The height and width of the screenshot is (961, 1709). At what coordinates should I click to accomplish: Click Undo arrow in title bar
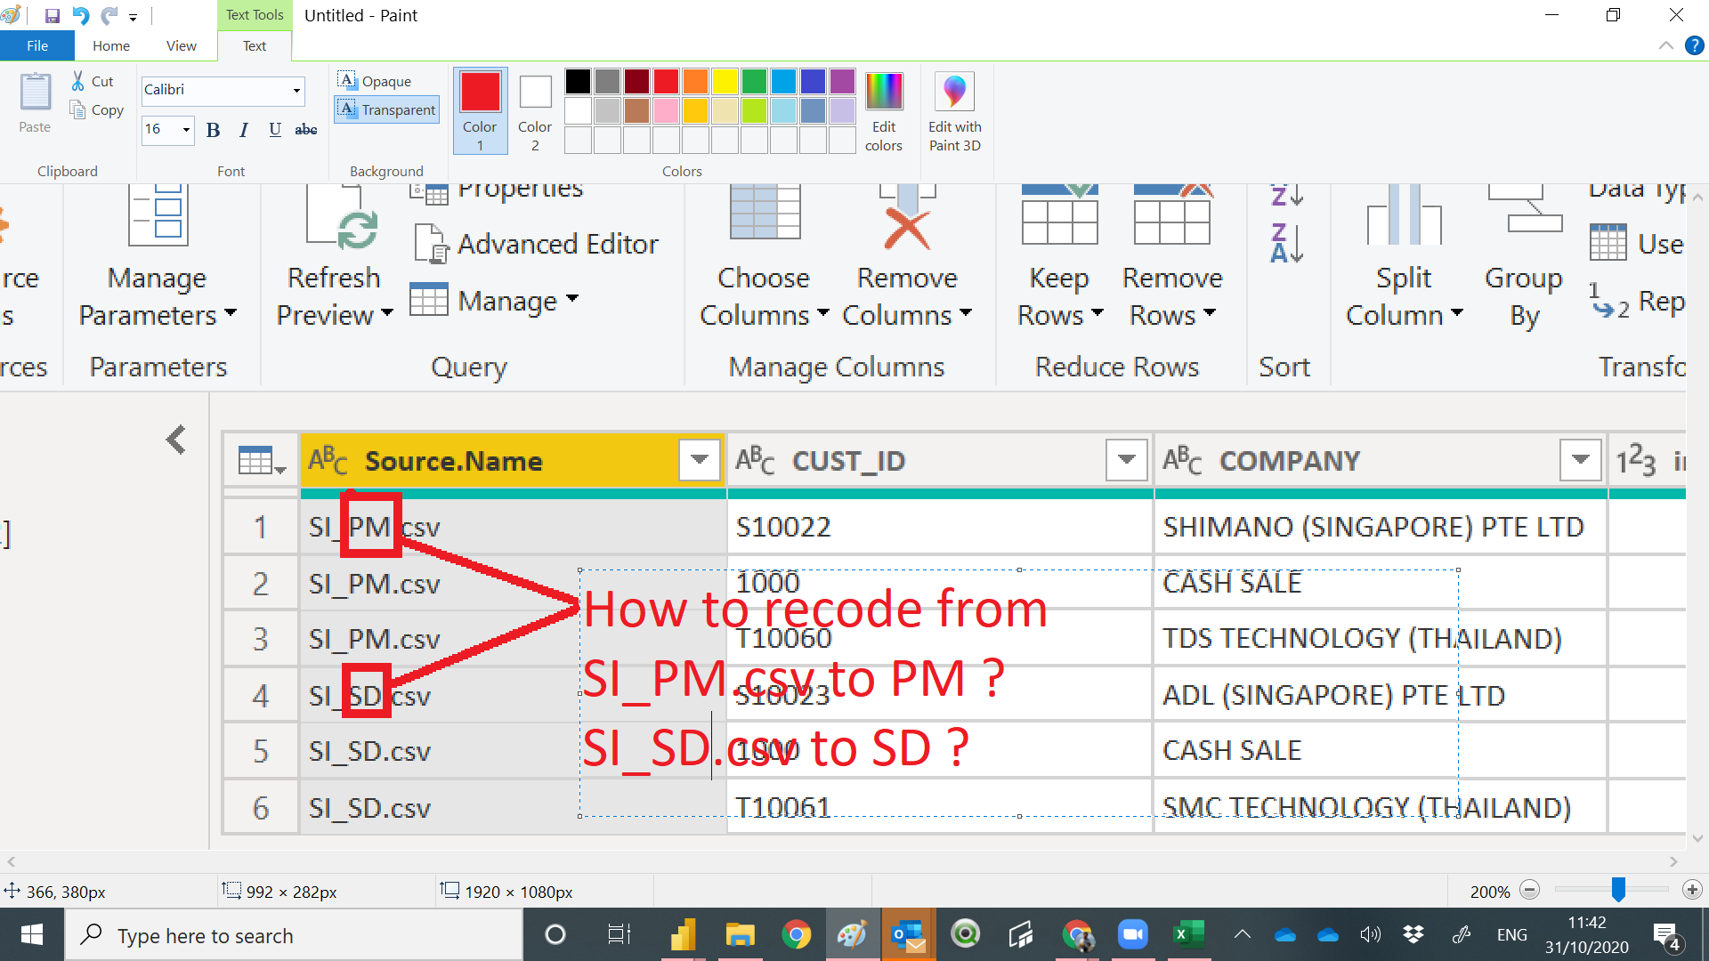pos(81,15)
